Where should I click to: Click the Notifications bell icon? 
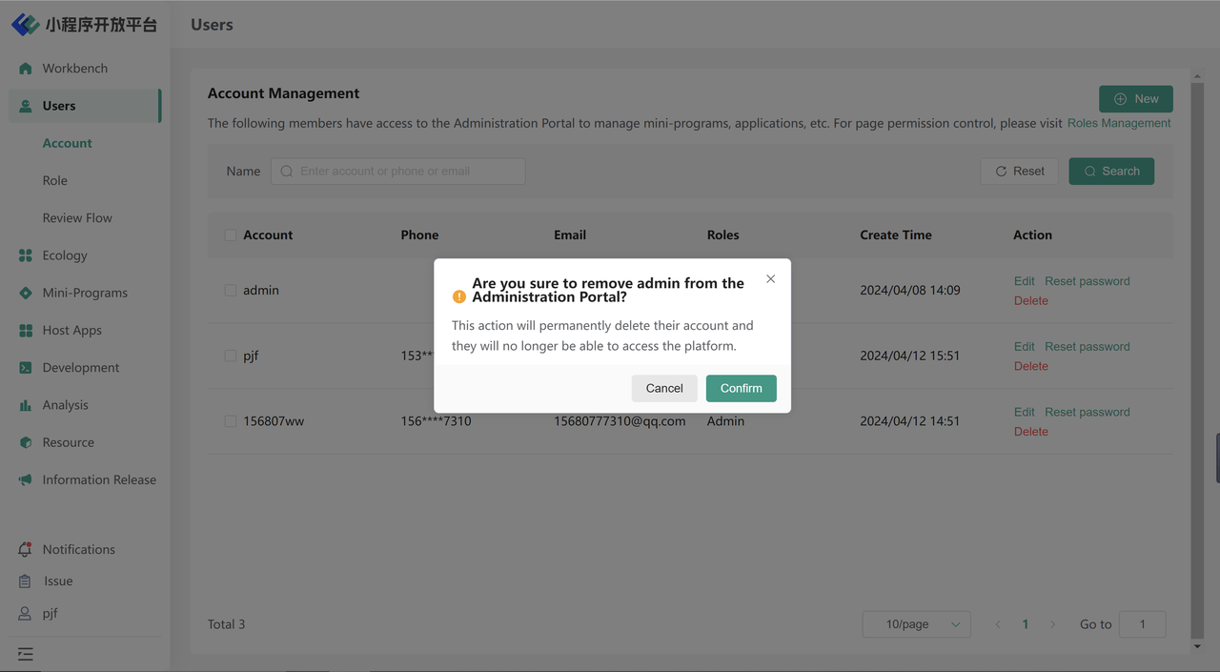pos(25,549)
